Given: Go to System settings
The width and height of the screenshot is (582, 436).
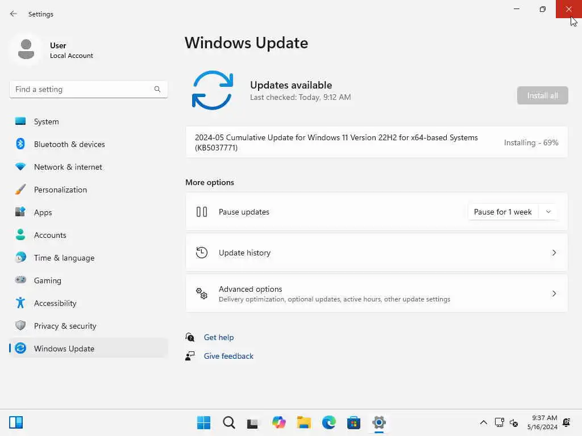Looking at the screenshot, I should pos(88,121).
